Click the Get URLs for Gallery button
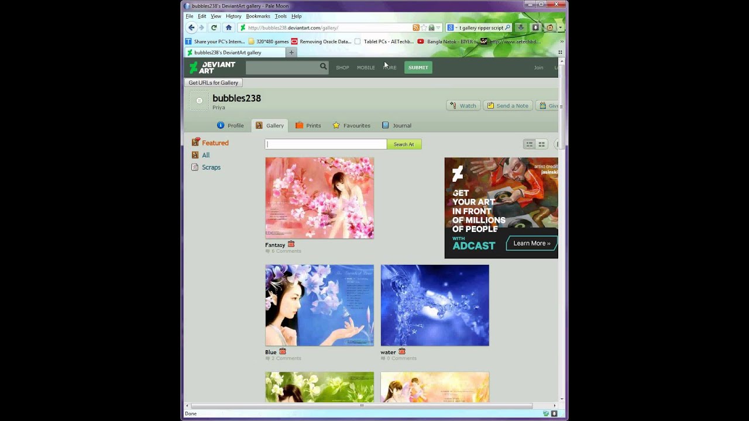This screenshot has width=749, height=421. (x=214, y=83)
